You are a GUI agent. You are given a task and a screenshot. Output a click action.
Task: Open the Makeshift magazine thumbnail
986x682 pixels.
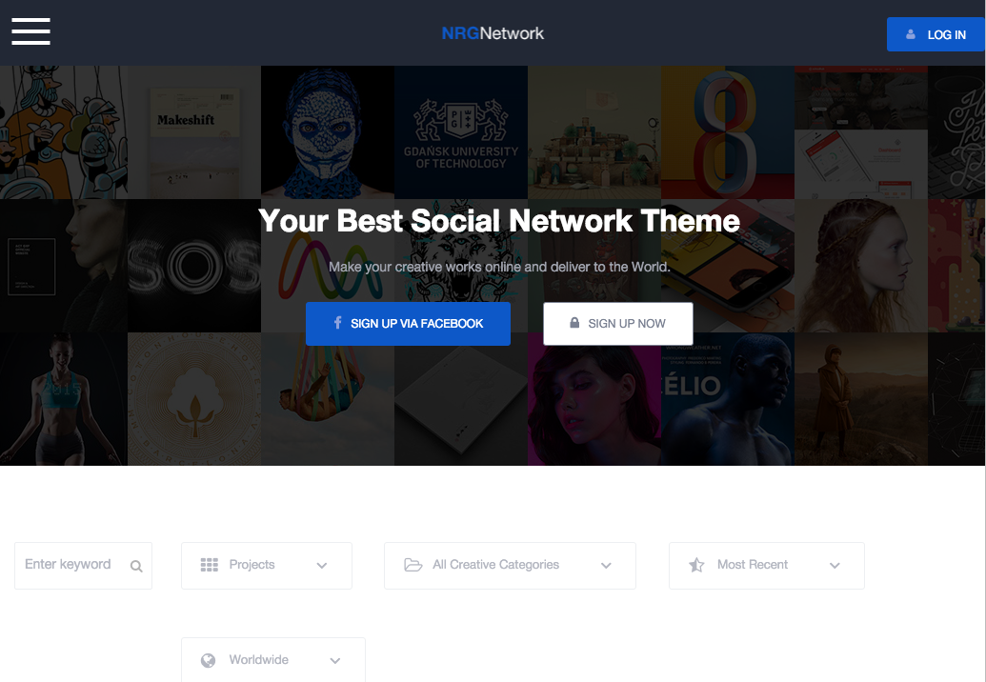(x=194, y=132)
